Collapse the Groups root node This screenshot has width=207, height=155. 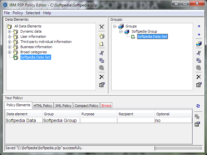click(x=114, y=26)
